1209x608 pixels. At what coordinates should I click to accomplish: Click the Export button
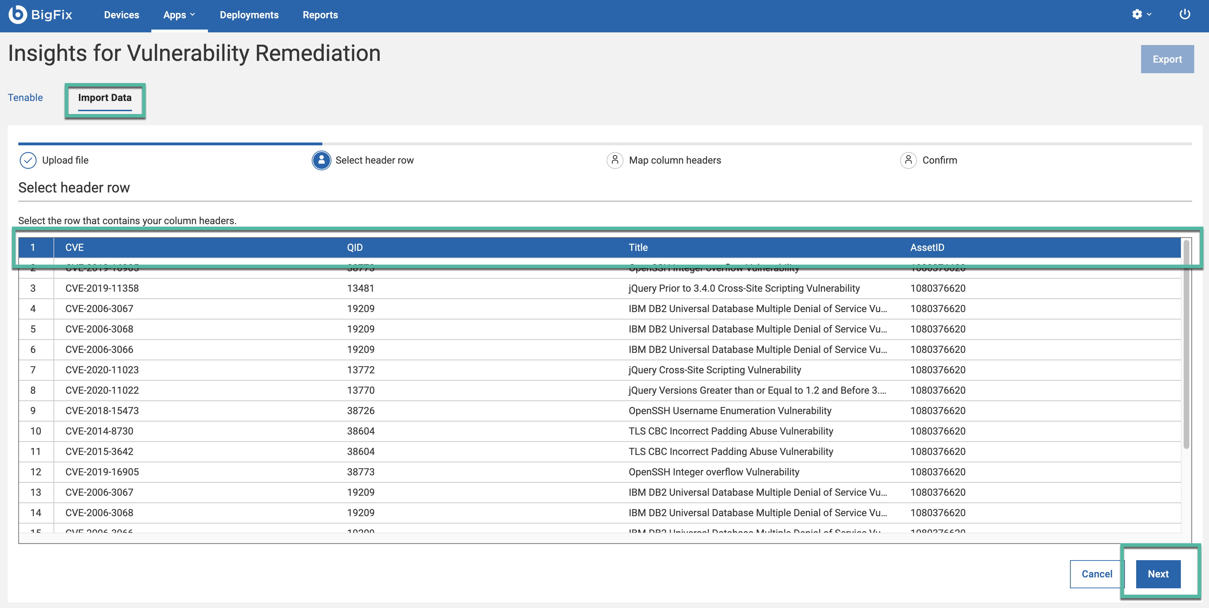[x=1167, y=59]
